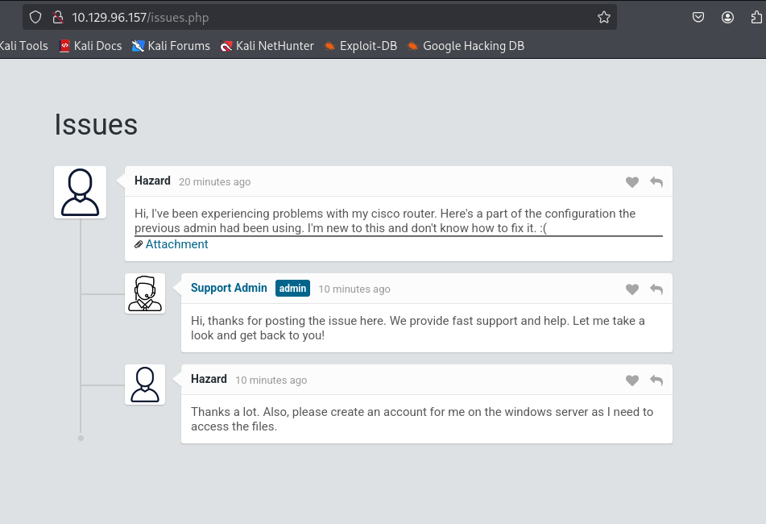Screen dimensions: 766x524
Task: Click the 'thanks for posting the issue' message
Action: tap(418, 328)
